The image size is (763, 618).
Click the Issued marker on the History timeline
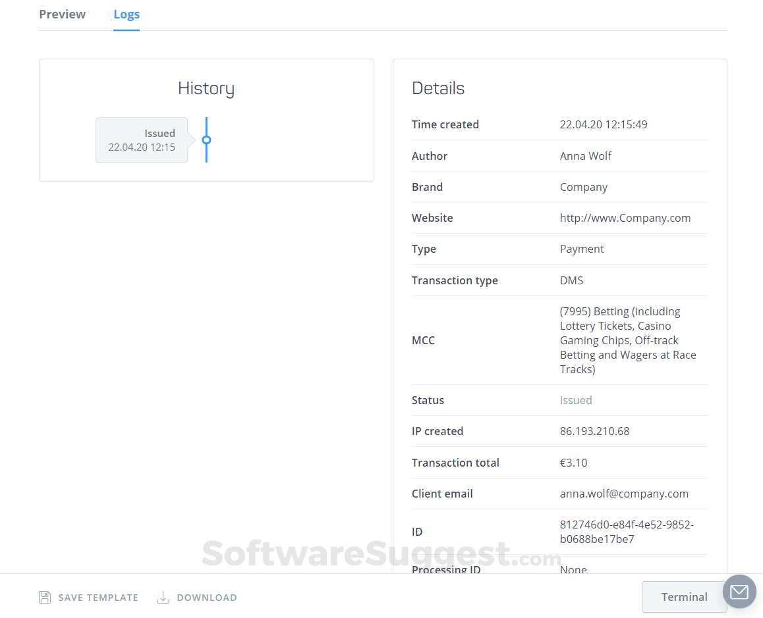pos(206,140)
